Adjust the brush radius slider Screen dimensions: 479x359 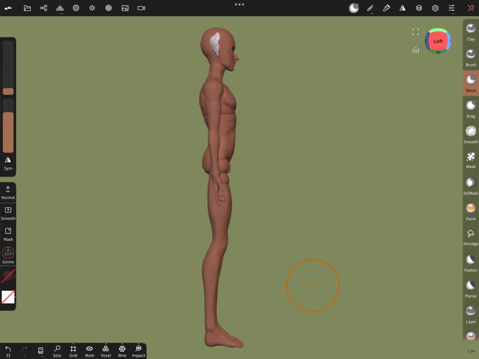(8, 91)
